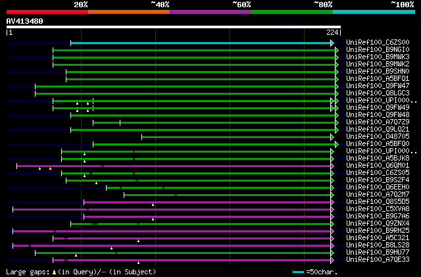Click the purple alignment bar for B8LS28
The height and width of the screenshot is (277, 421).
click(x=172, y=246)
